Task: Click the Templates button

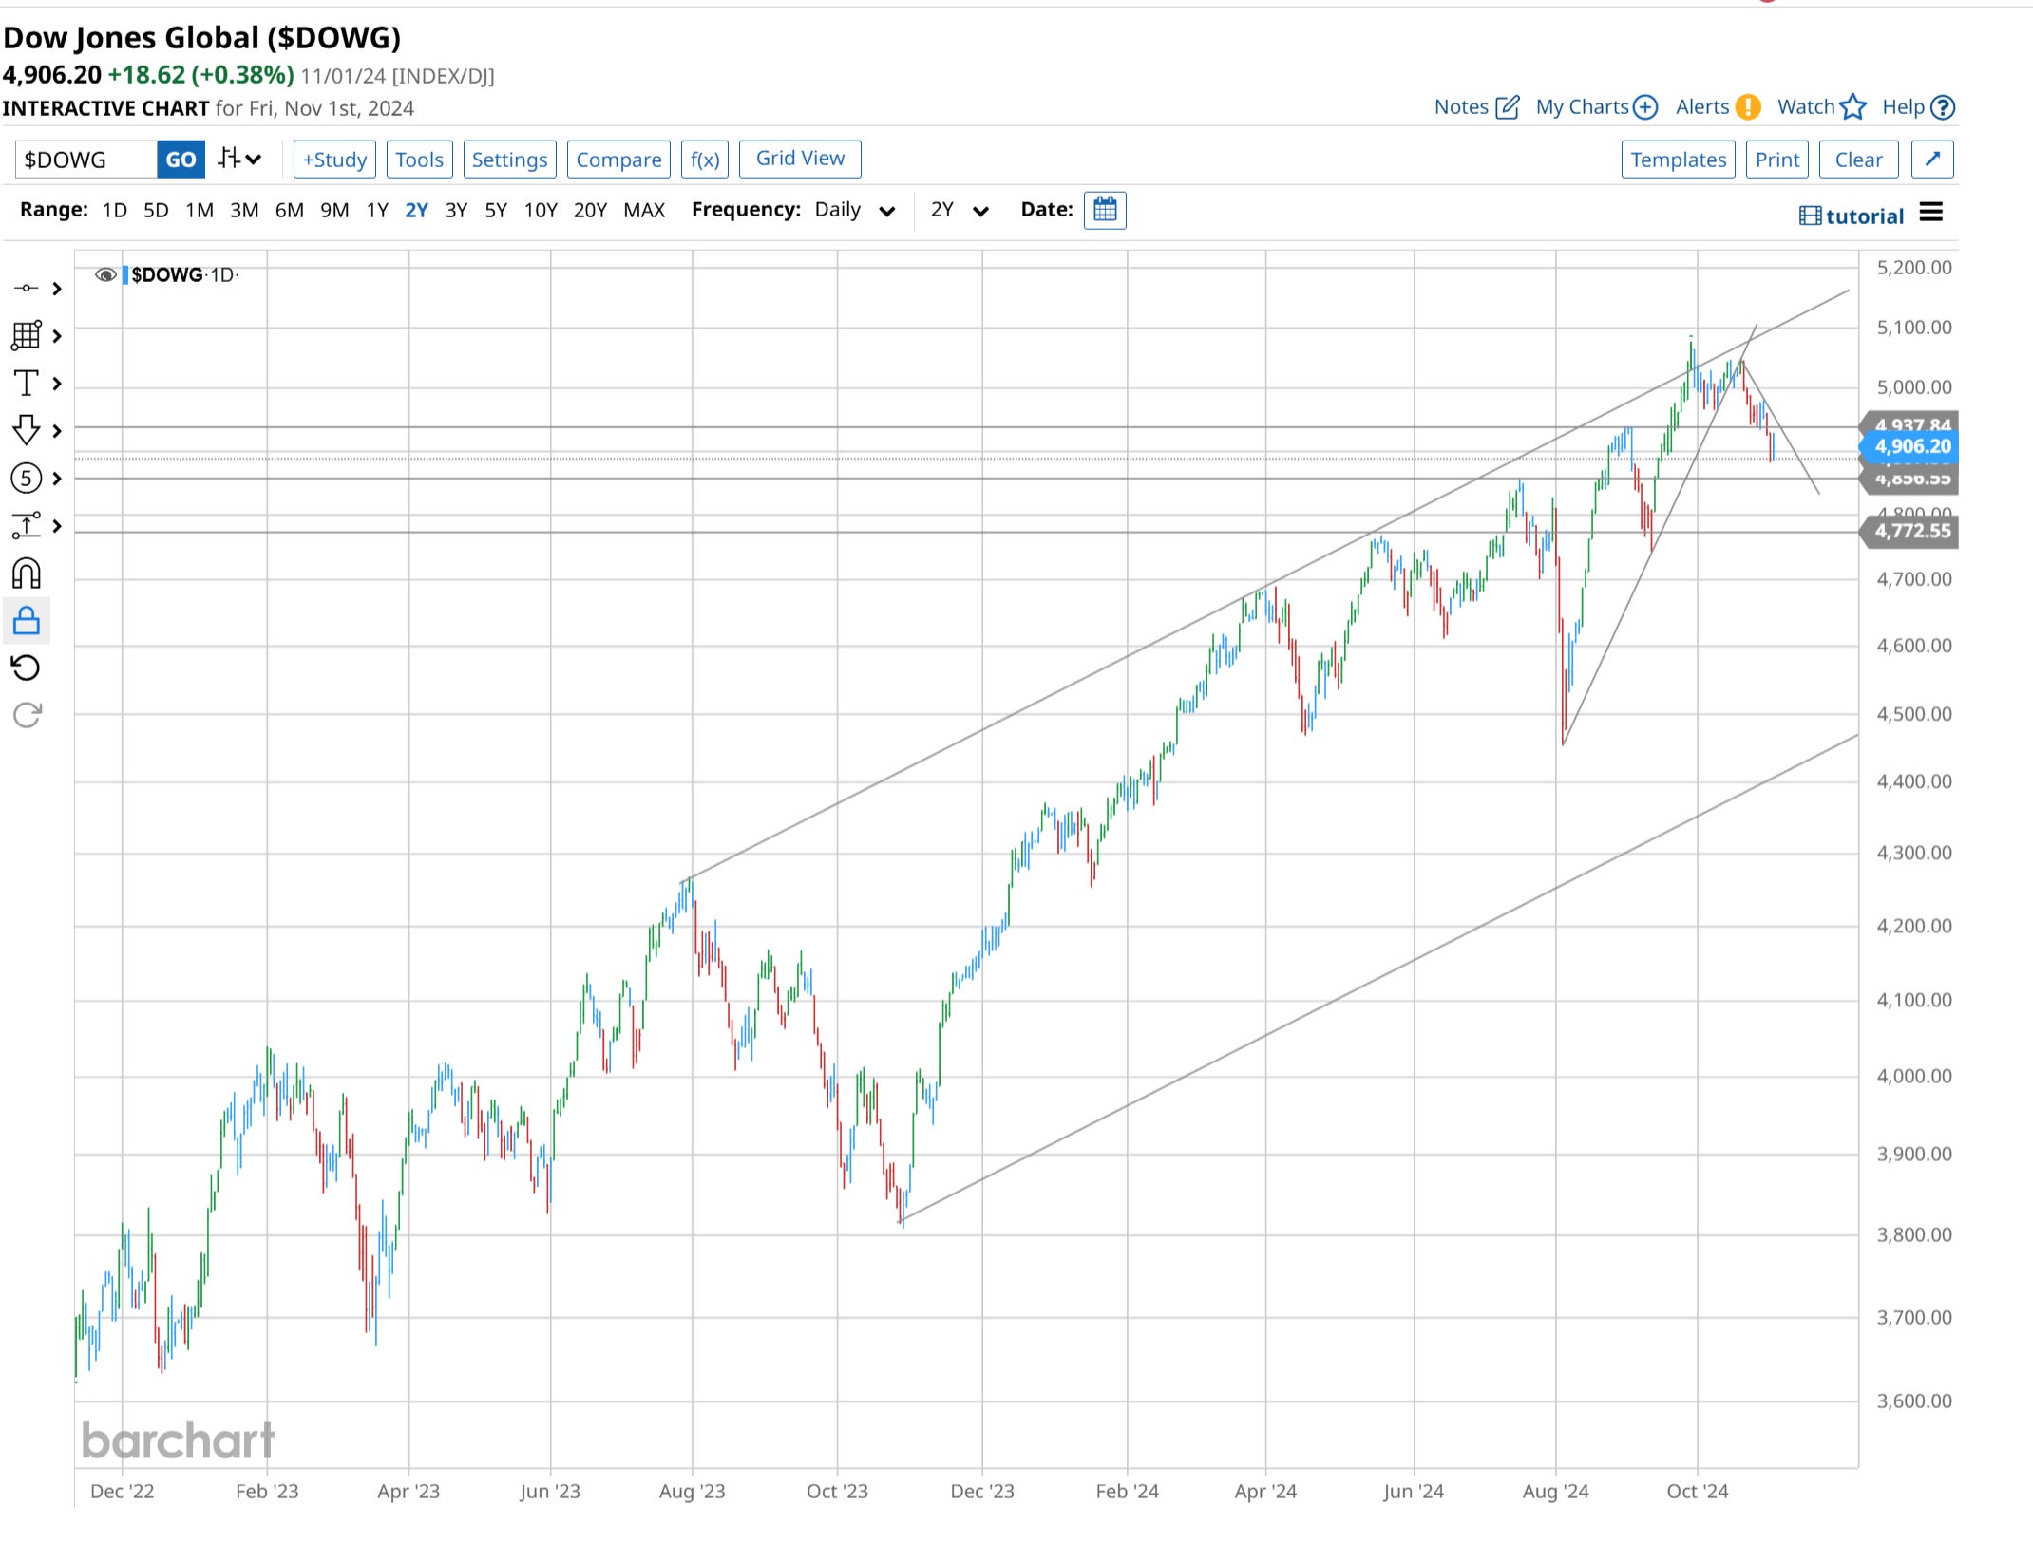Action: 1678,160
